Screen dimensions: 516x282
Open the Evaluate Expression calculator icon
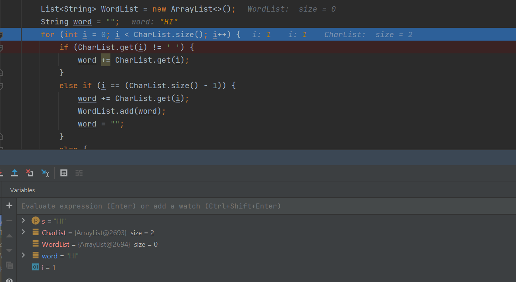[64, 173]
